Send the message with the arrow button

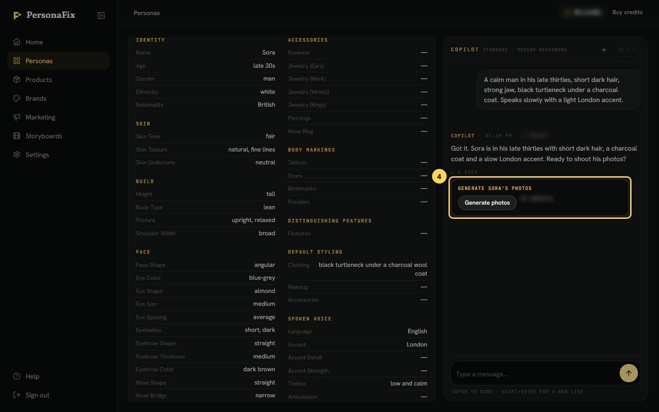point(629,373)
